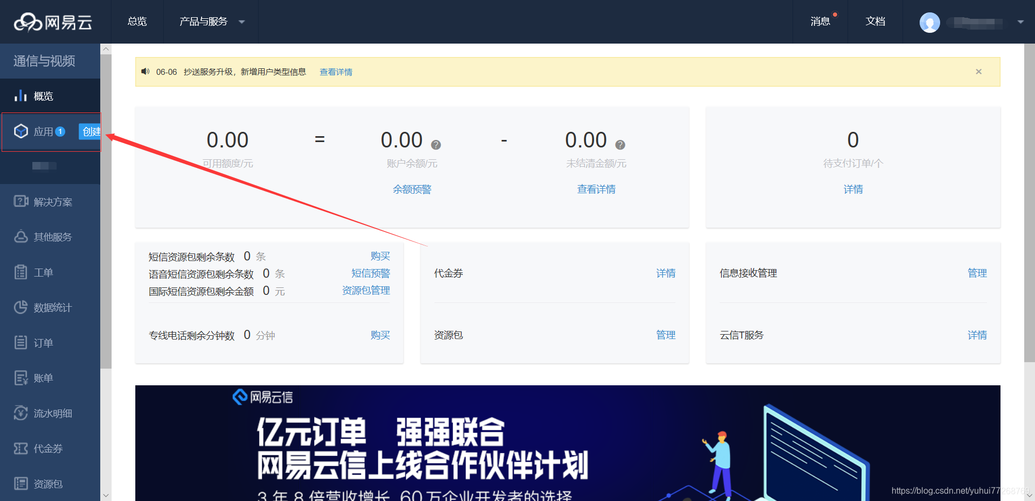Click the 网易云信 banner logo

click(263, 397)
